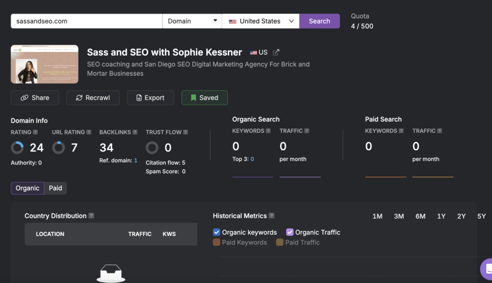Click the LOCATION column header

point(50,234)
